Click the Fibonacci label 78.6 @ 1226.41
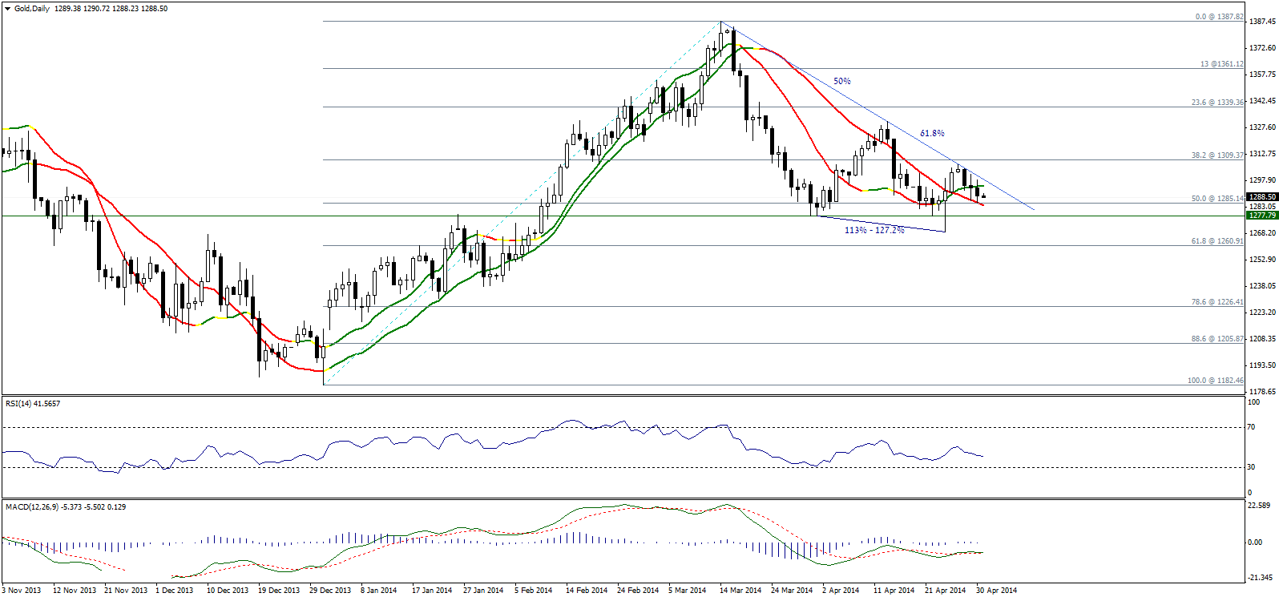Image resolution: width=1279 pixels, height=597 pixels. 1217,302
